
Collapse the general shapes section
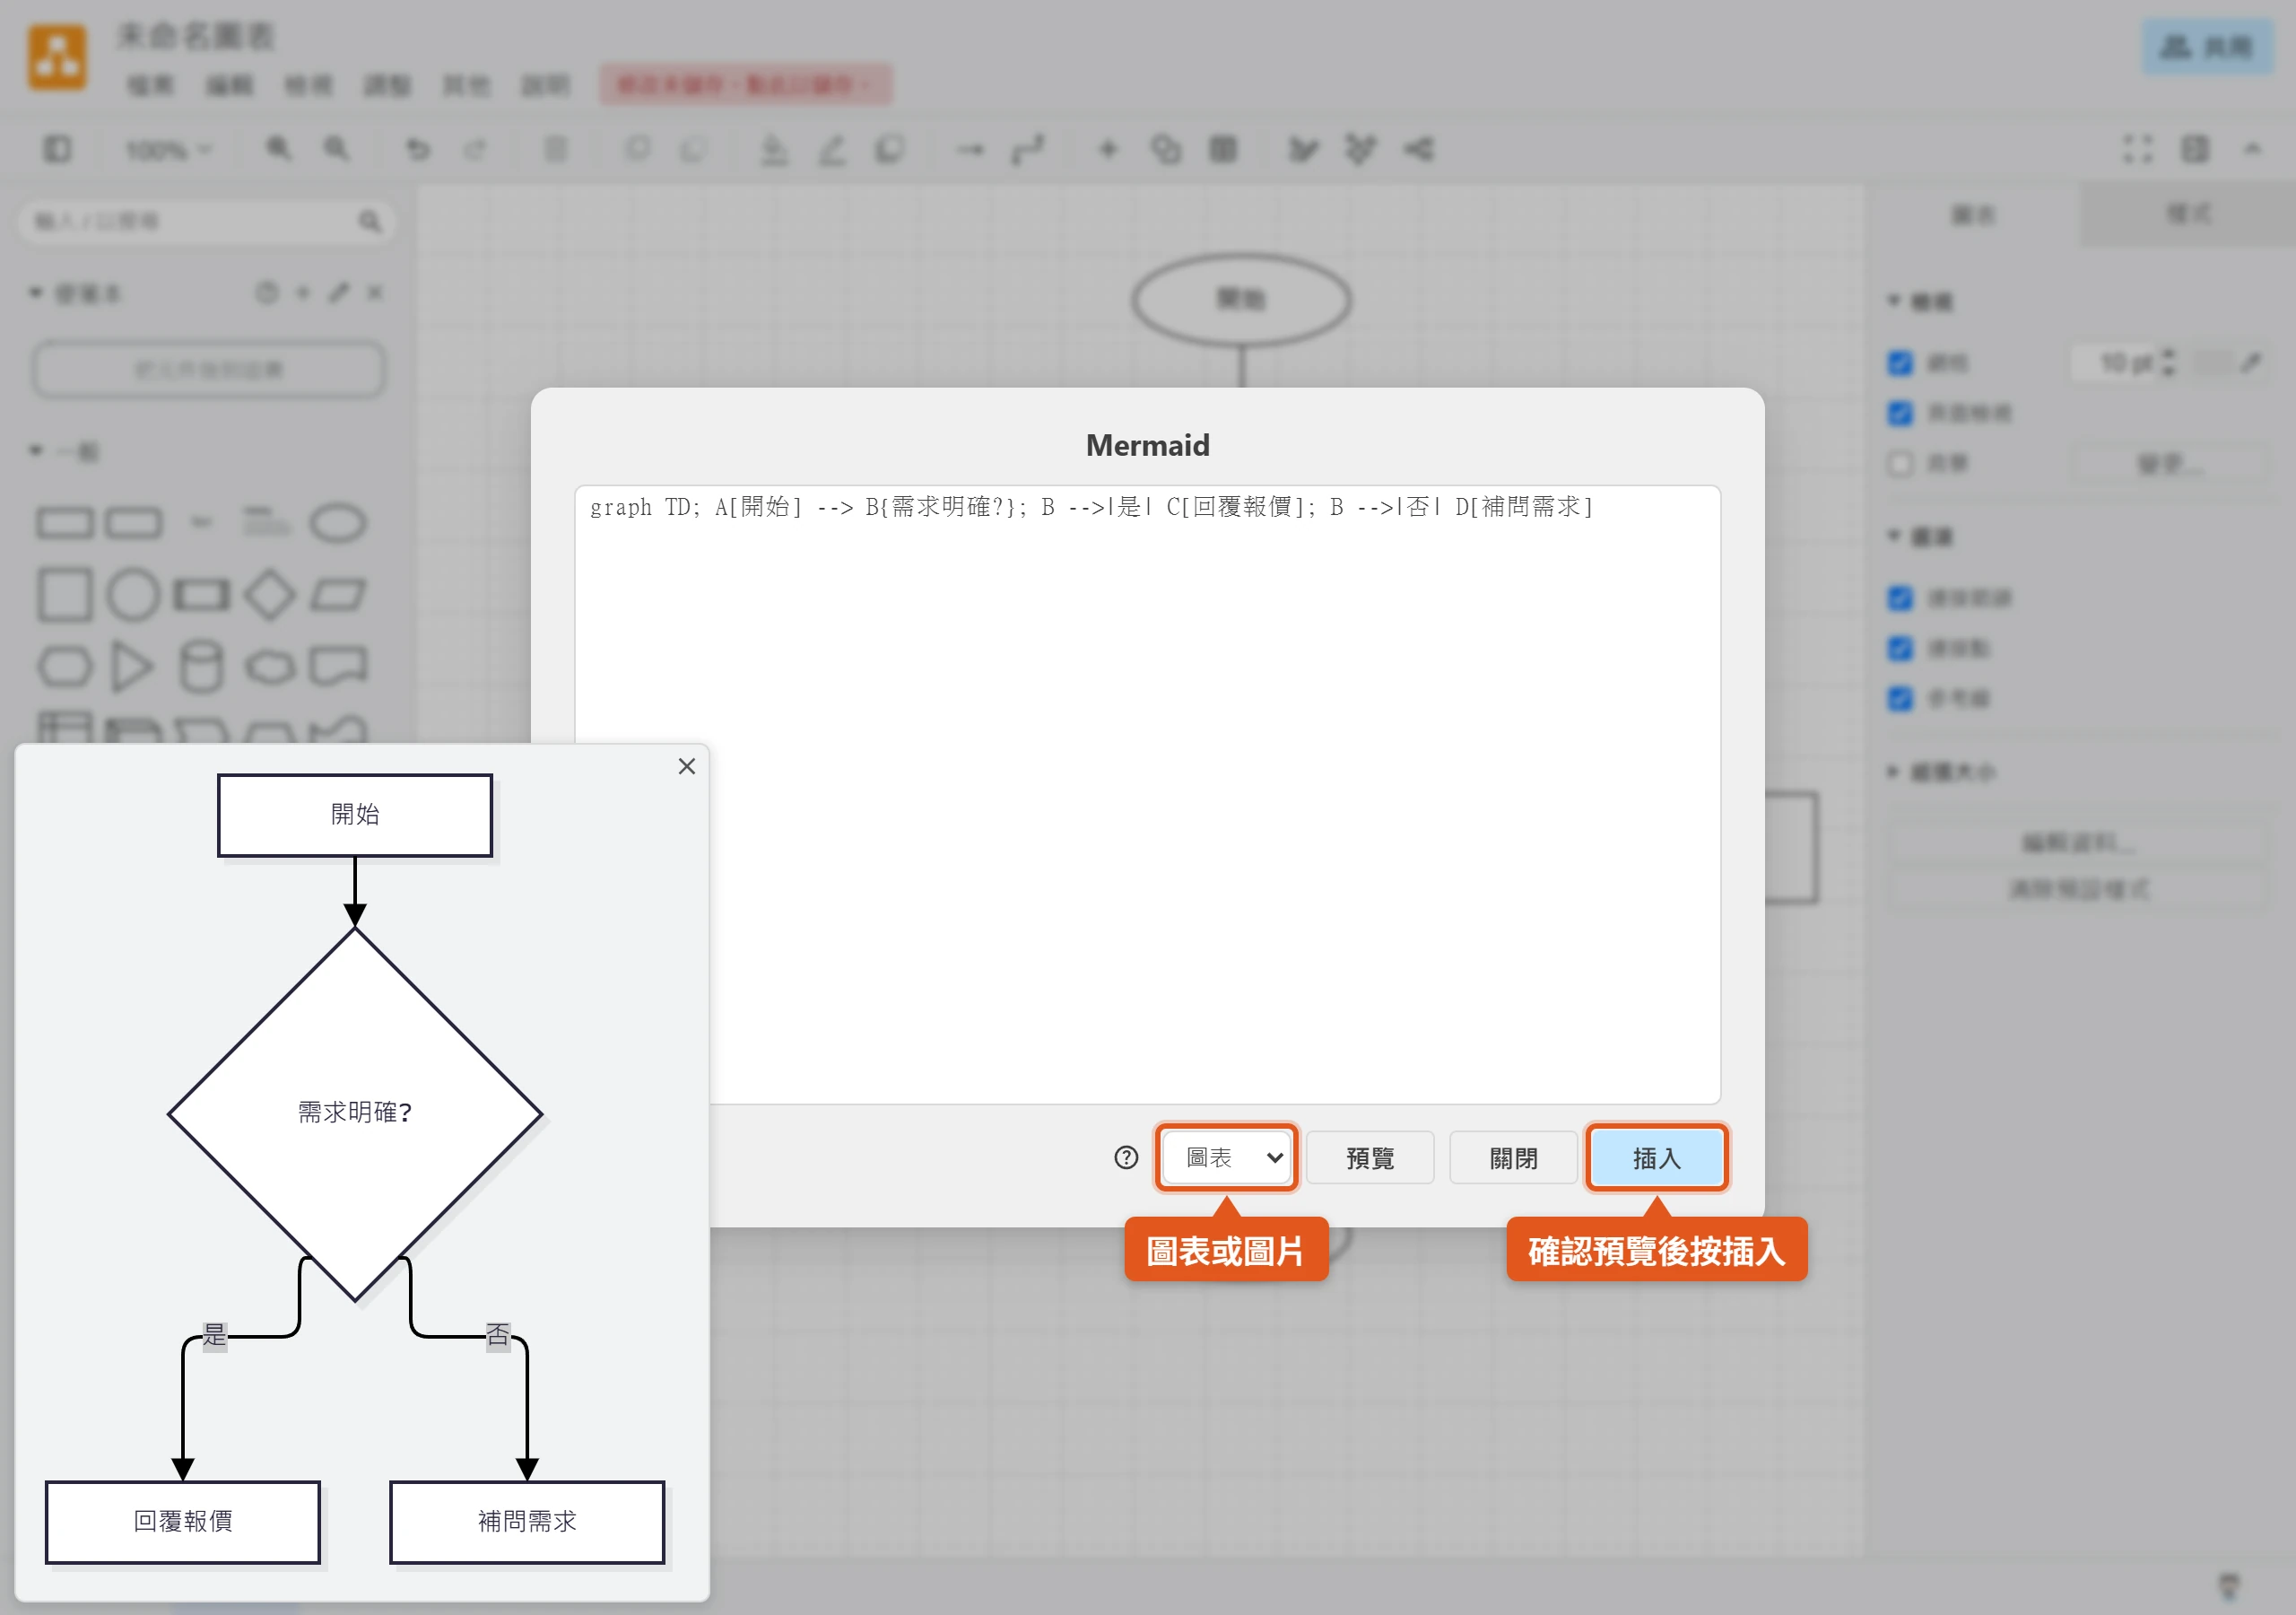point(65,451)
